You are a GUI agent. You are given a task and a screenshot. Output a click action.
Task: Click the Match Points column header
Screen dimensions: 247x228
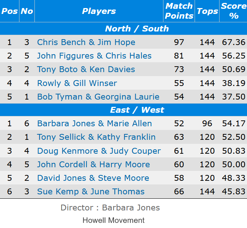(179, 11)
